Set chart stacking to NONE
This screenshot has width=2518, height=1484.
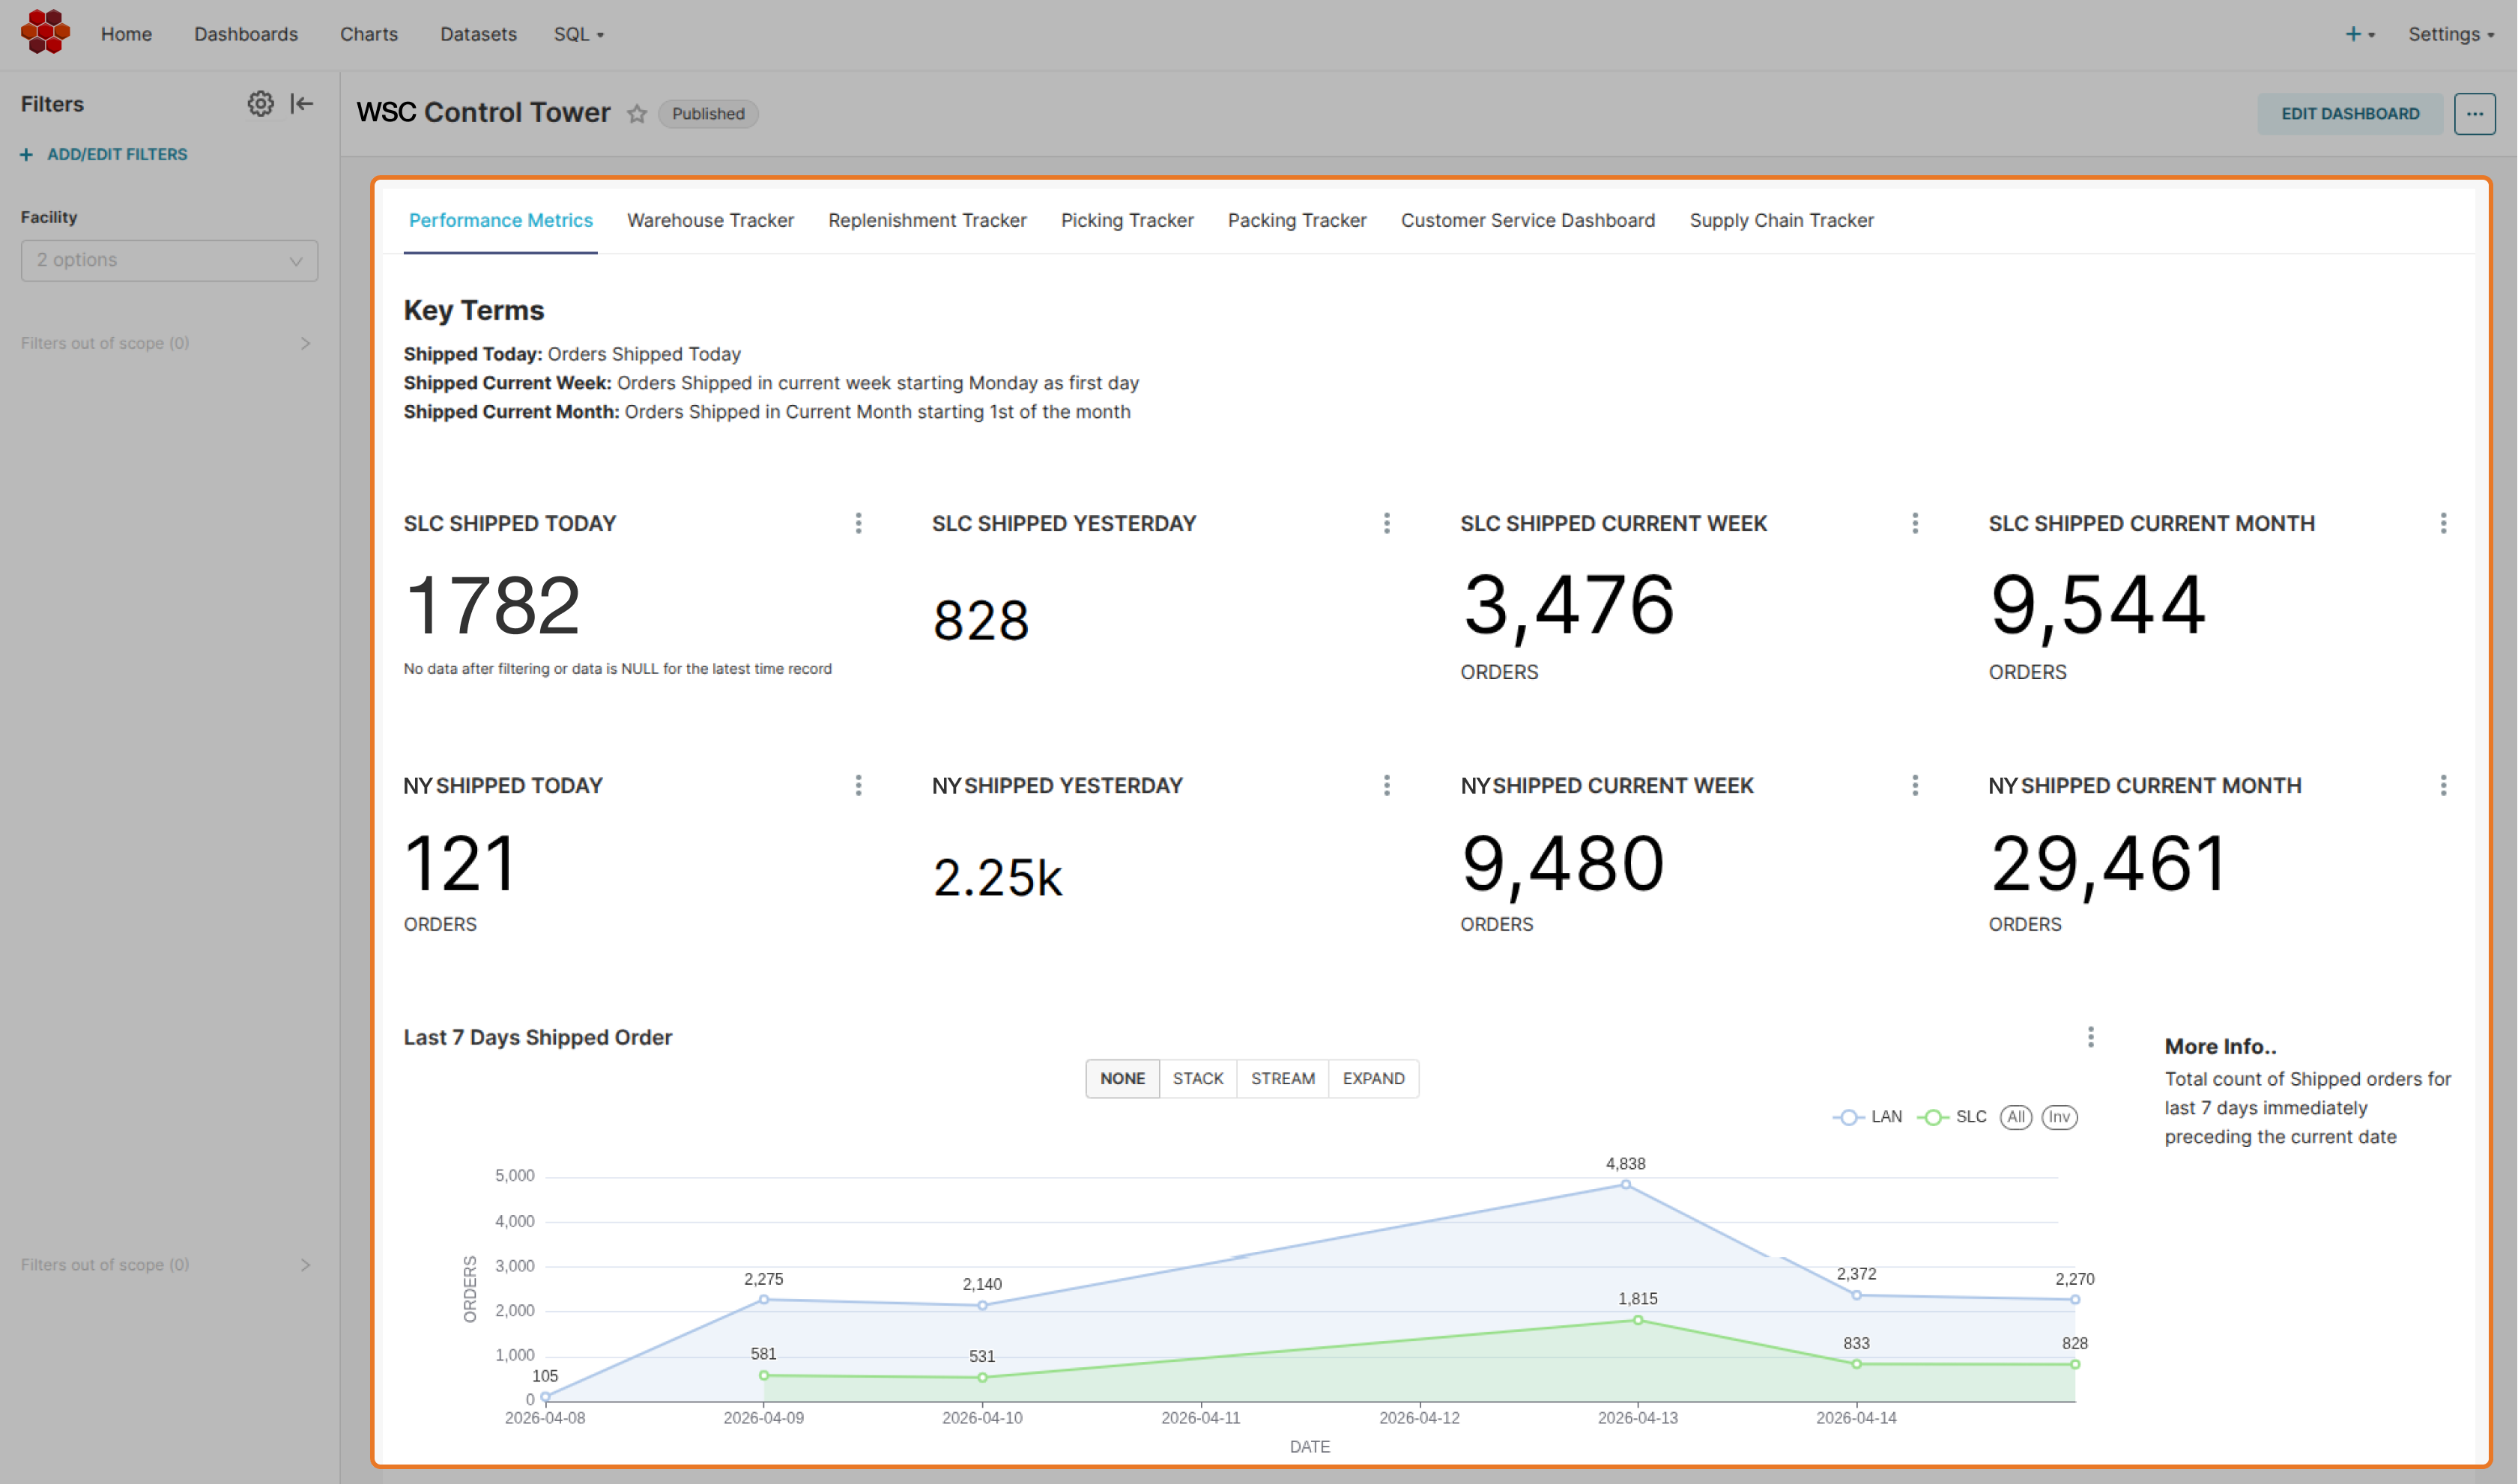point(1122,1078)
